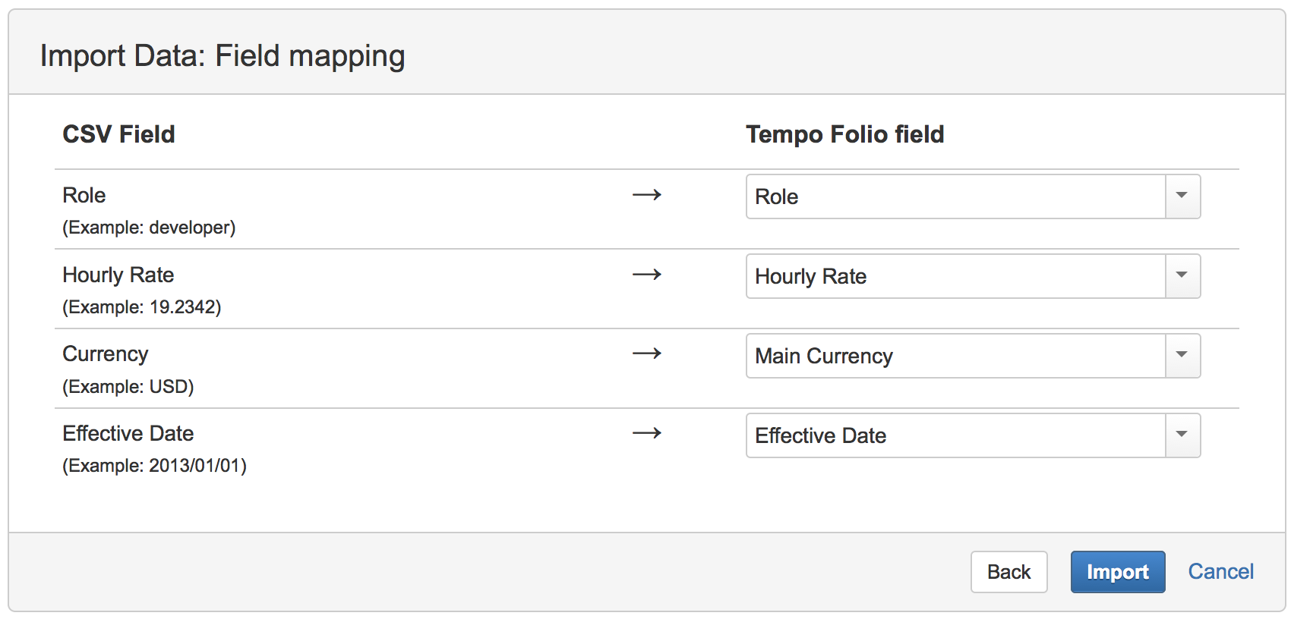Click the Role dropdown arrow icon
This screenshot has height=619, width=1291.
1182,196
